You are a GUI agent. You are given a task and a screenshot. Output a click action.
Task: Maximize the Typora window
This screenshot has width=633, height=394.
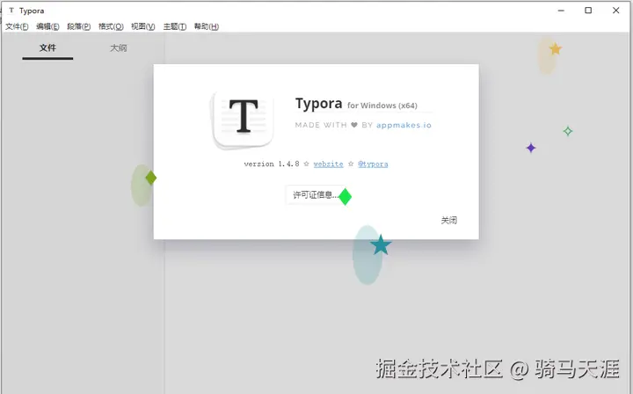[588, 11]
